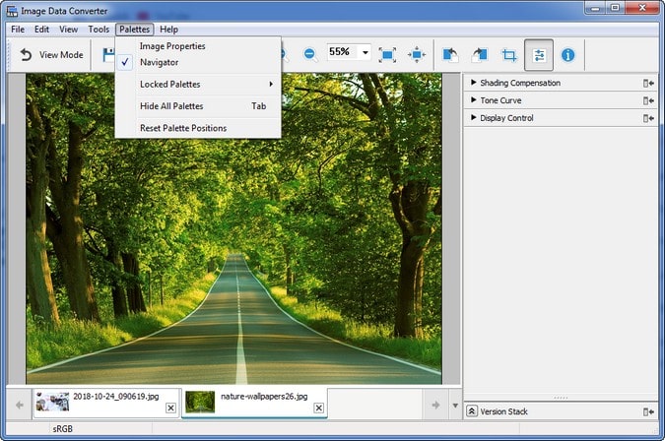The height and width of the screenshot is (441, 665).
Task: Rotate image right with toolbar icon
Action: click(480, 55)
